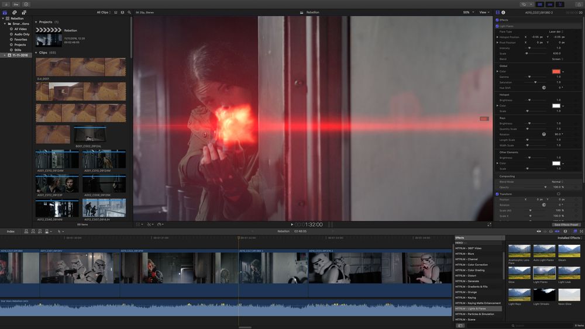Click the Saturation slider handle
The height and width of the screenshot is (329, 585).
(535, 82)
